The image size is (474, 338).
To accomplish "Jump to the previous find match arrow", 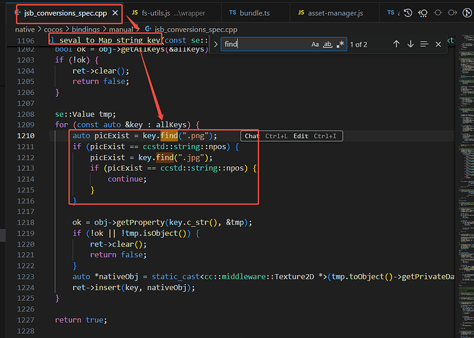I will pos(396,44).
